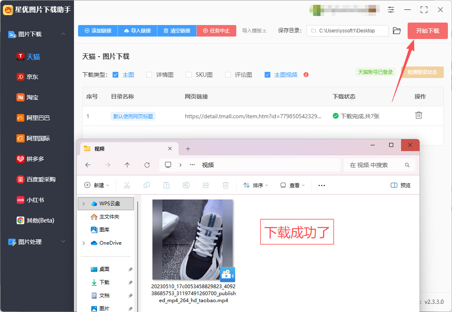Switch to 拼多多 in the sidebar
Viewport: 452px width, 312px height.
pyautogui.click(x=35, y=159)
